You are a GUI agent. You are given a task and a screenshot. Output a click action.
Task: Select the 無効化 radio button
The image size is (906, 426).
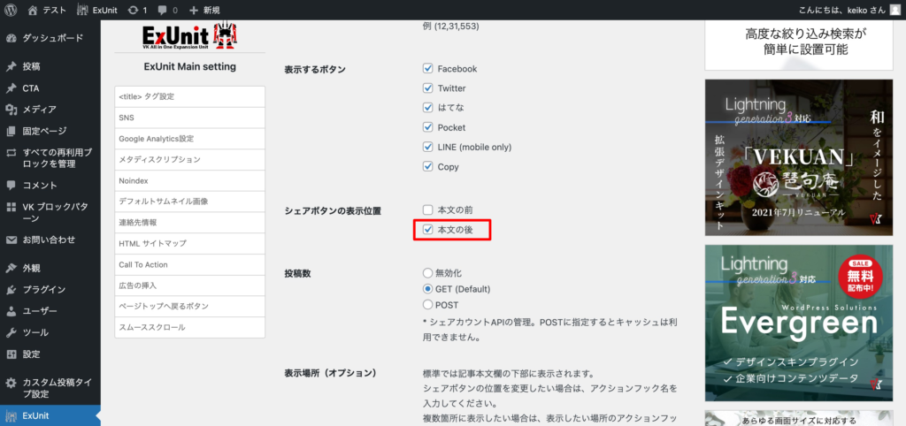(x=428, y=273)
